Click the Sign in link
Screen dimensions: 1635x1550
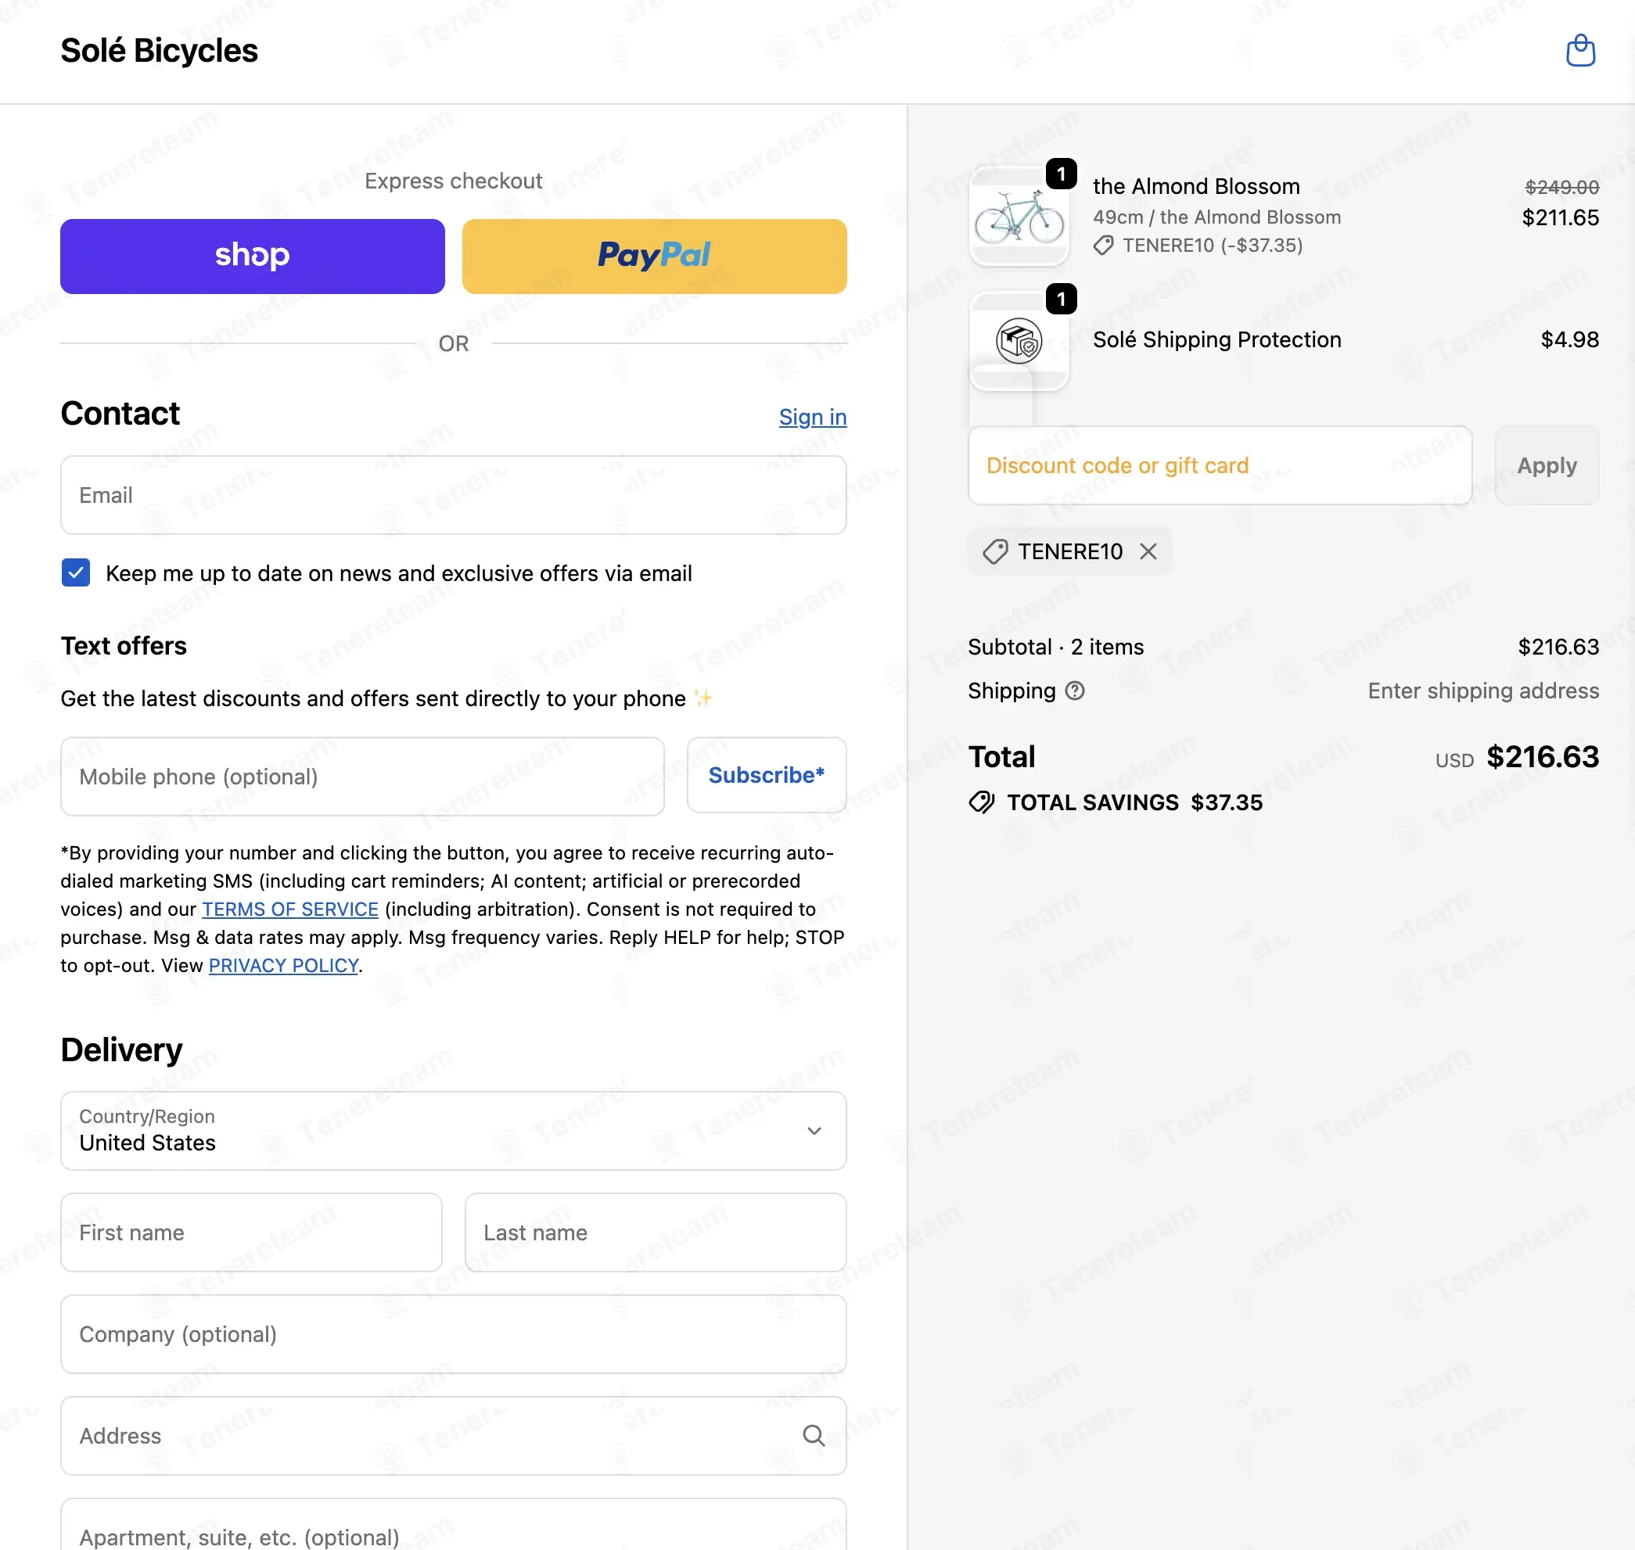813,418
